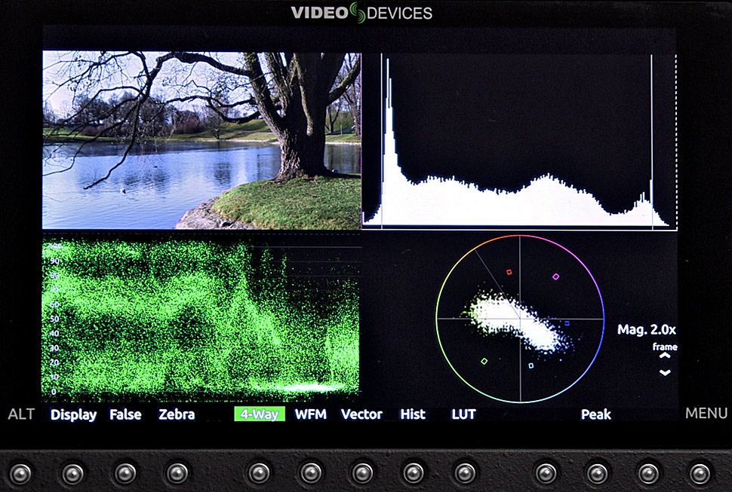Select the blue target box on the vectorscope
The width and height of the screenshot is (732, 492).
[x=567, y=323]
